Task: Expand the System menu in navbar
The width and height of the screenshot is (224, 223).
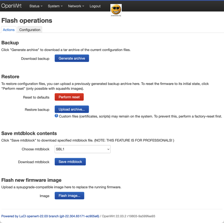Action: point(55,6)
